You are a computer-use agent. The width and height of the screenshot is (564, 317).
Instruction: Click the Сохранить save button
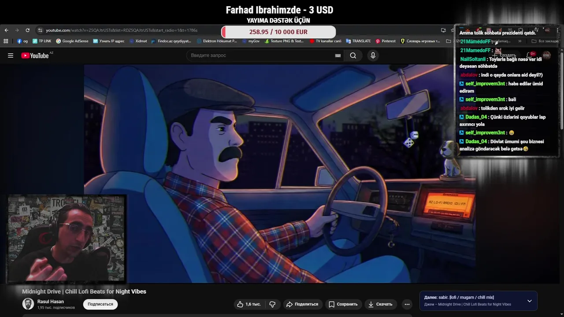[x=343, y=304]
